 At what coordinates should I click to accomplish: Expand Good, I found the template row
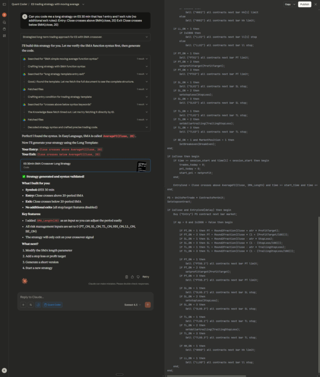coord(85,82)
